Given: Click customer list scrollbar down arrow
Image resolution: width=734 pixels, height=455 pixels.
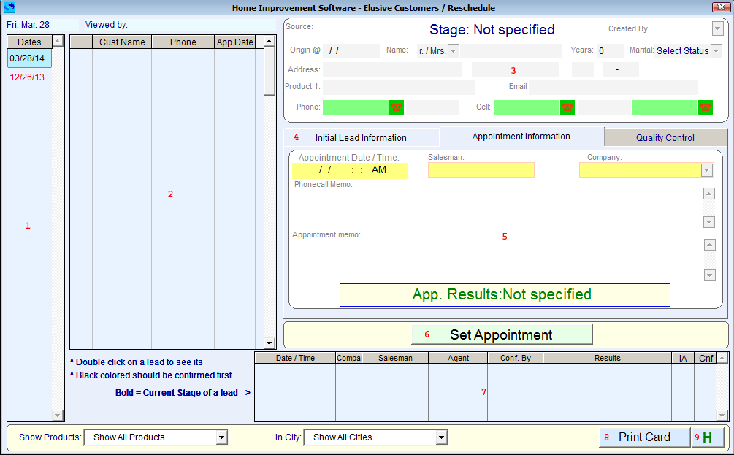Looking at the screenshot, I should tap(269, 343).
